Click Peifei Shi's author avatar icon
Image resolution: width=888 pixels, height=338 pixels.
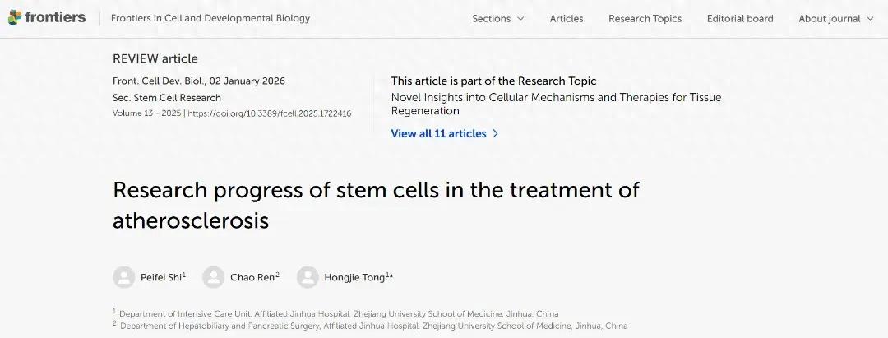pyautogui.click(x=123, y=277)
